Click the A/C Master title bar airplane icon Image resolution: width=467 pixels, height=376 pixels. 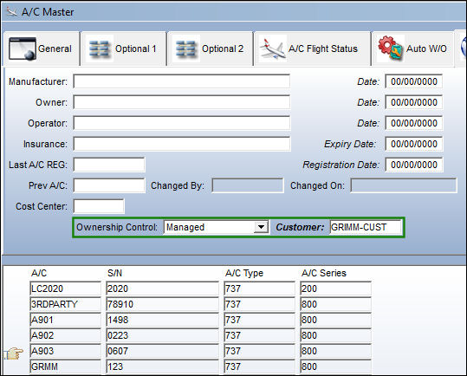(11, 12)
